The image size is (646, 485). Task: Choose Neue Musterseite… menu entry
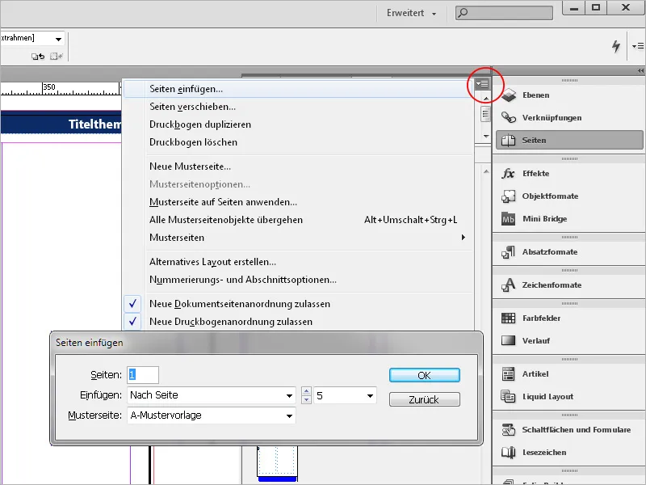tap(299, 167)
